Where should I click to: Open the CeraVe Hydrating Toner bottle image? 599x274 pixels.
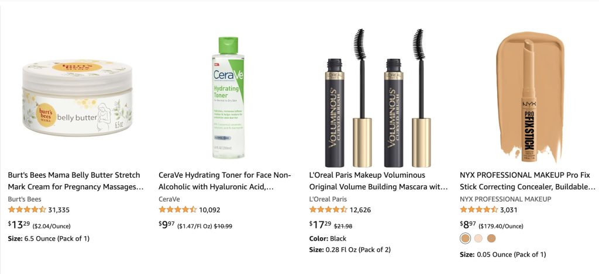click(228, 98)
